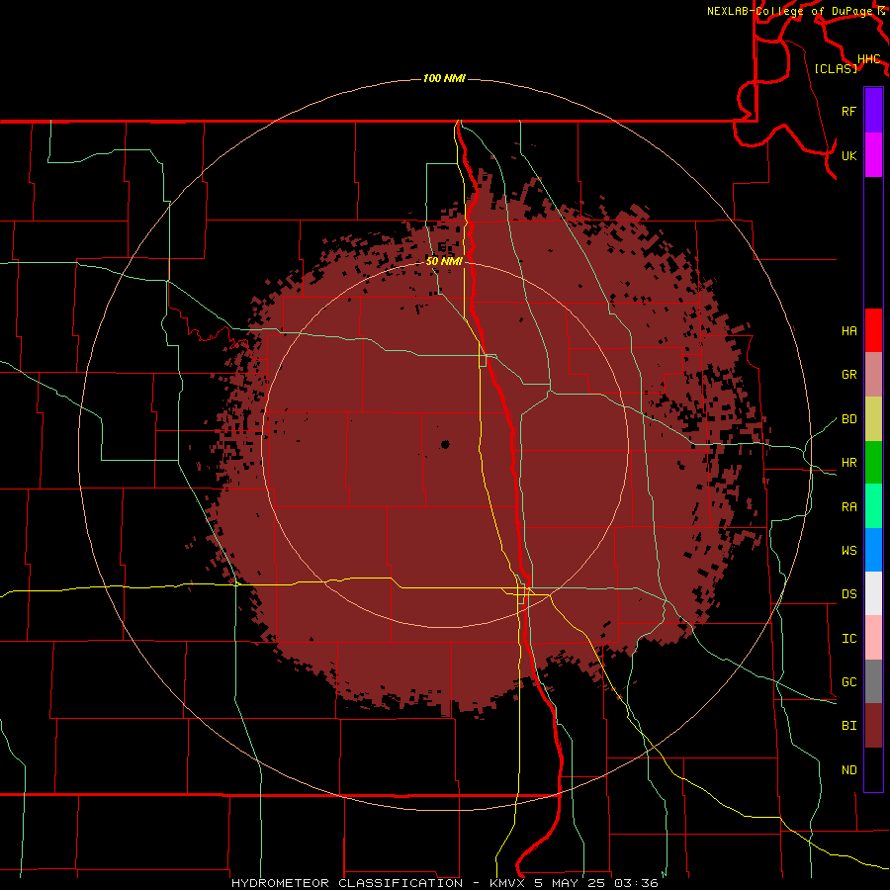Image resolution: width=890 pixels, height=890 pixels.
Task: Click the Hydrometeor Classification KMVX title caption
Action: tap(444, 883)
